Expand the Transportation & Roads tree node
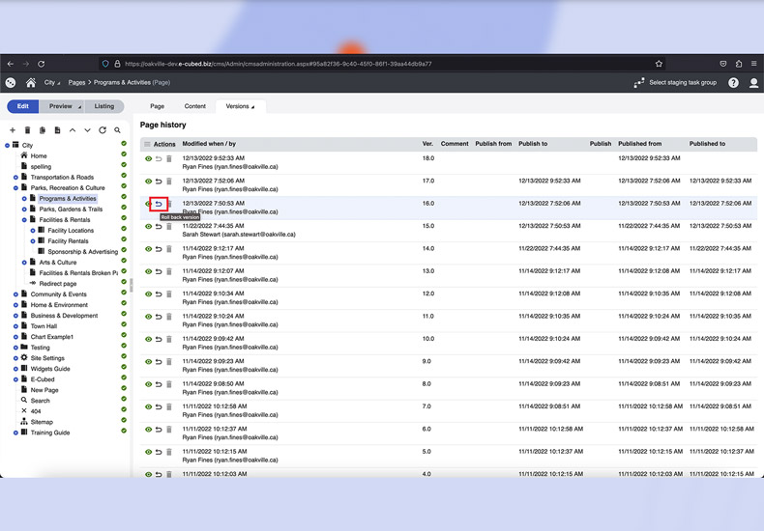Image resolution: width=764 pixels, height=531 pixels. click(x=15, y=178)
